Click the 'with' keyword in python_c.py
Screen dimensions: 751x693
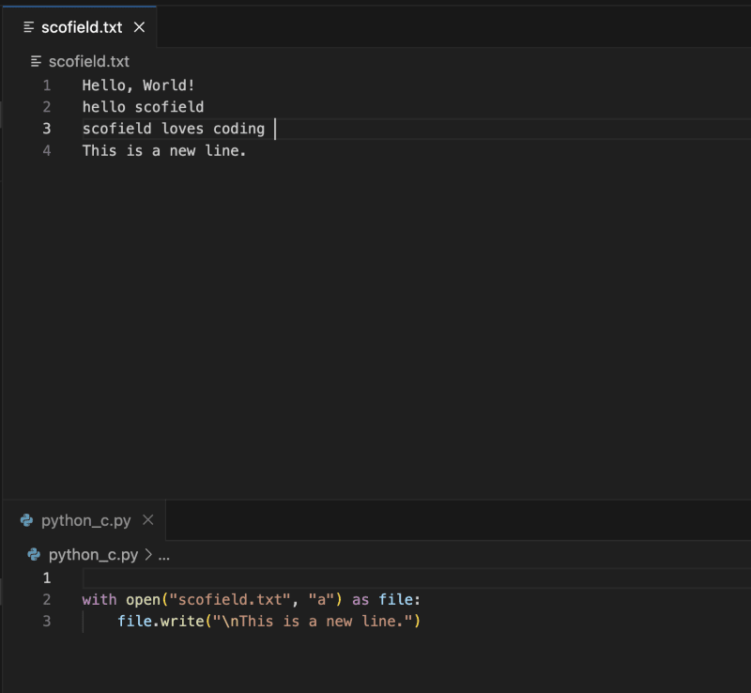[x=100, y=599]
